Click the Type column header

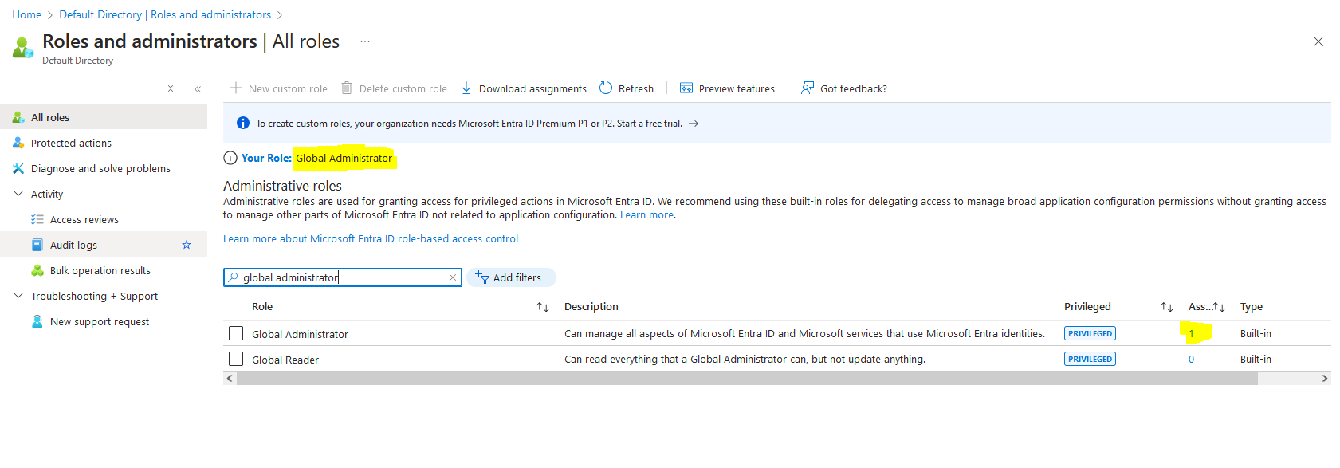tap(1252, 306)
